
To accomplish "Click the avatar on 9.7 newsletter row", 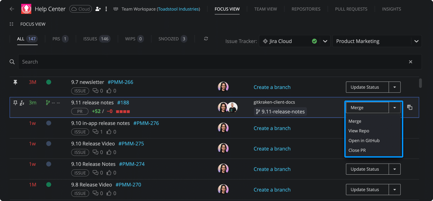I will tap(223, 87).
